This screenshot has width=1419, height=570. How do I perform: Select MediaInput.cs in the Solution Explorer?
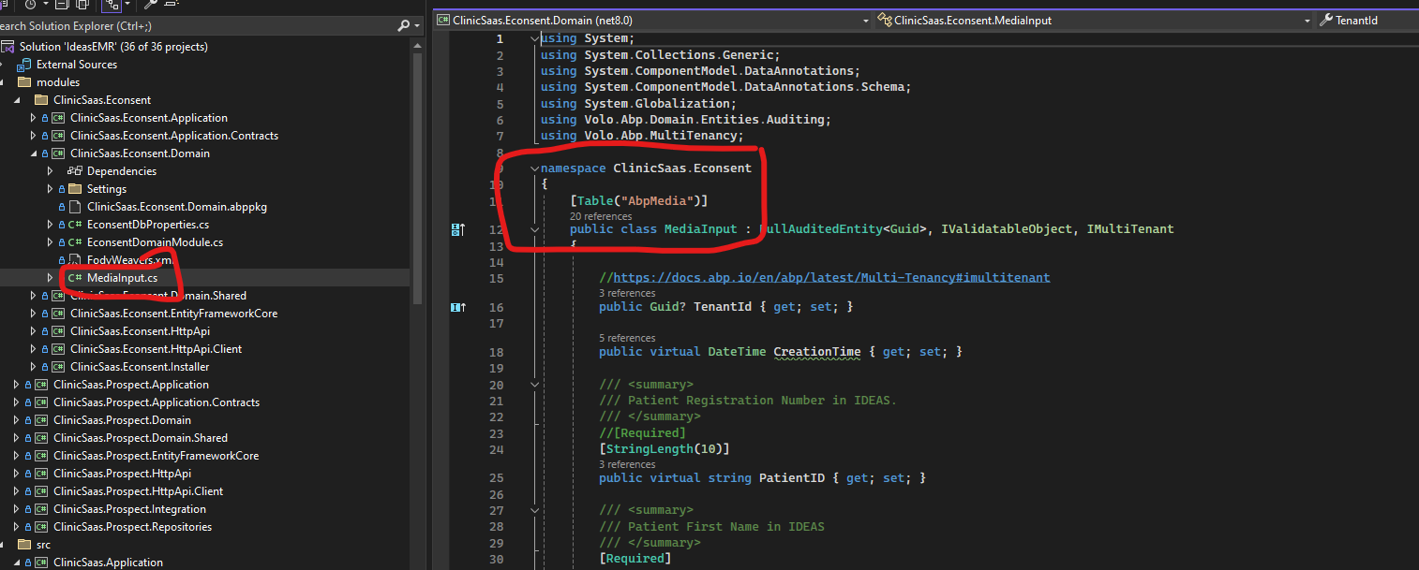[x=122, y=278]
